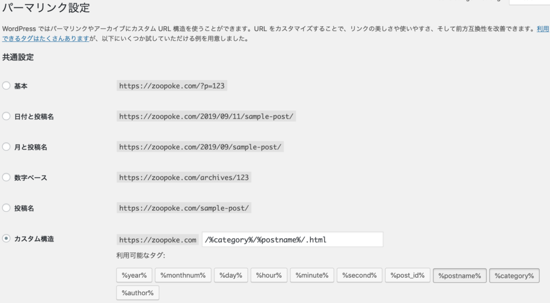This screenshot has width=550, height=303.
Task: Insert the %hour% tag
Action: pos(269,275)
